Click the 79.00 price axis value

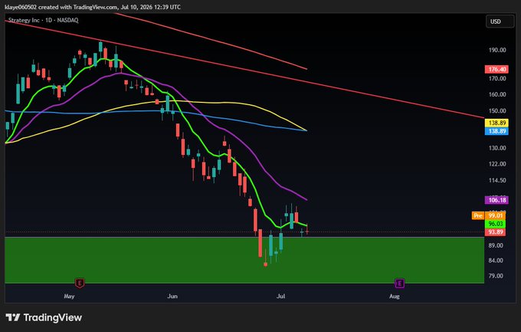pyautogui.click(x=496, y=276)
